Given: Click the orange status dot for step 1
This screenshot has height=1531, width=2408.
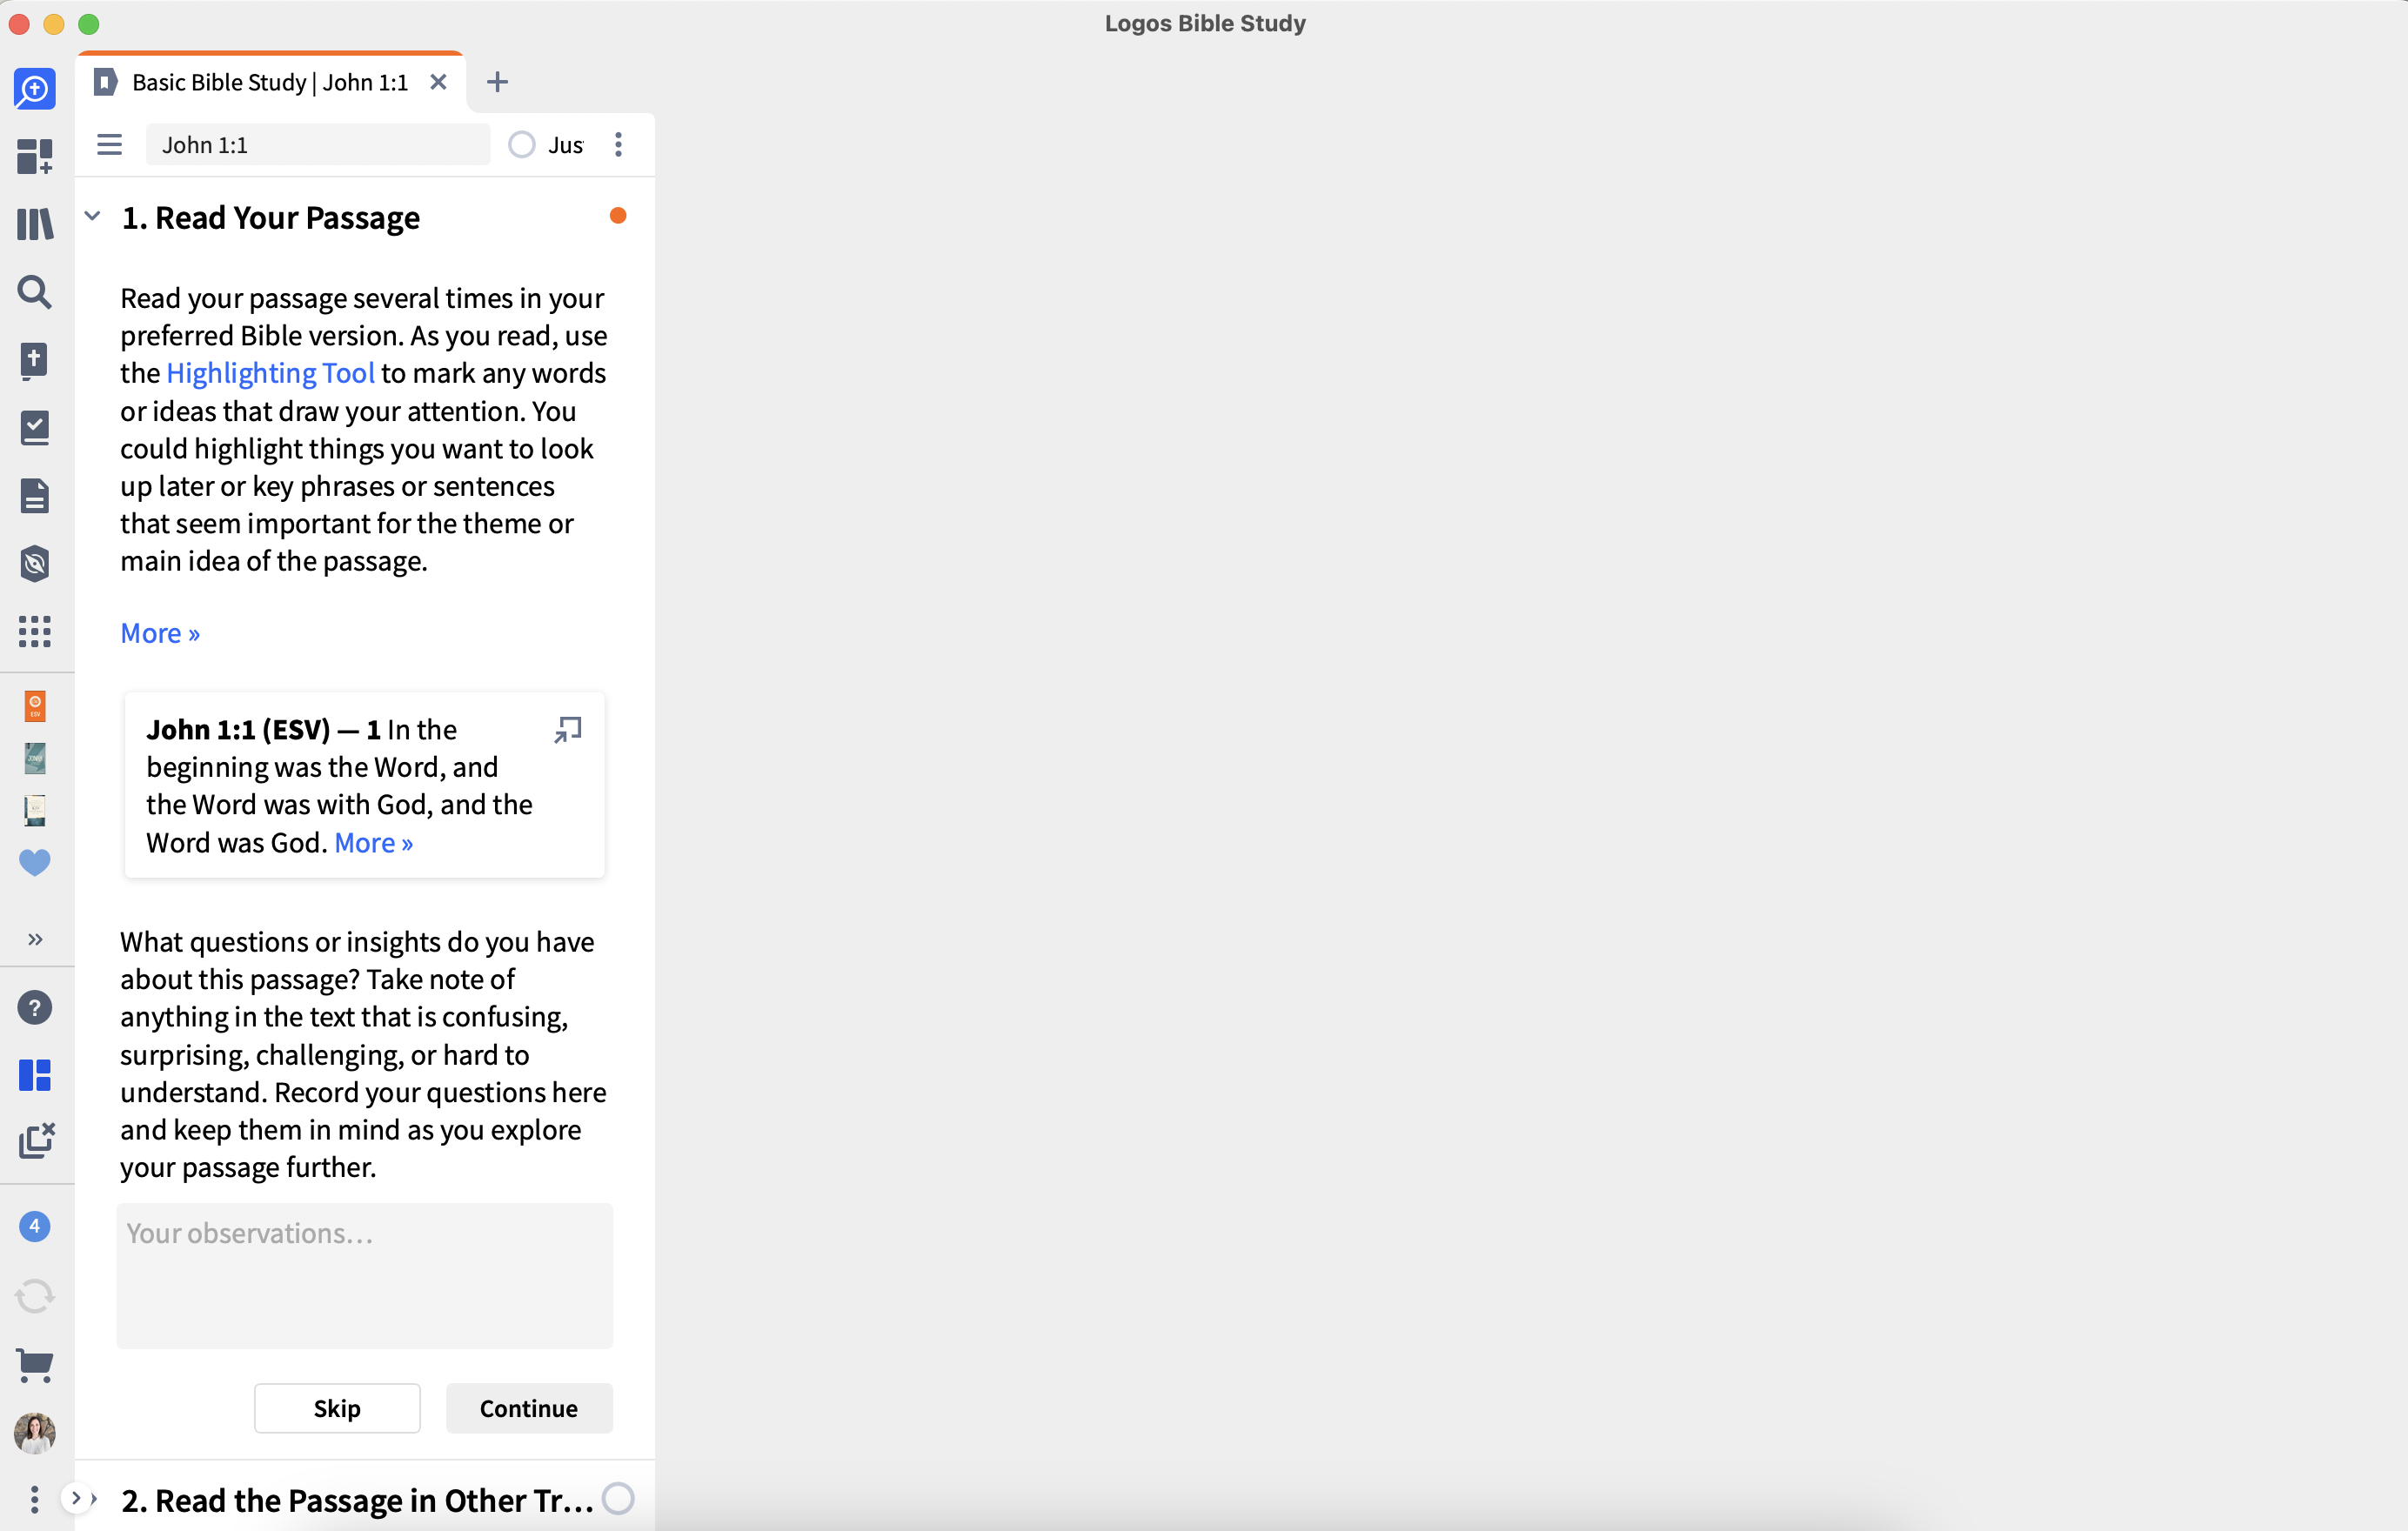Looking at the screenshot, I should click(618, 216).
